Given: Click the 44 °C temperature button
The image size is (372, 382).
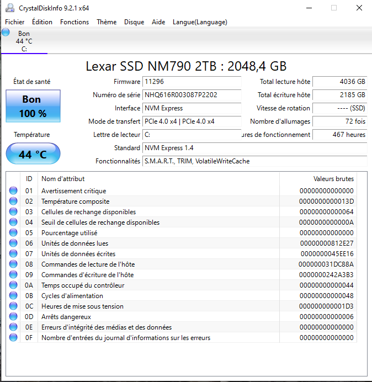Looking at the screenshot, I should point(33,154).
